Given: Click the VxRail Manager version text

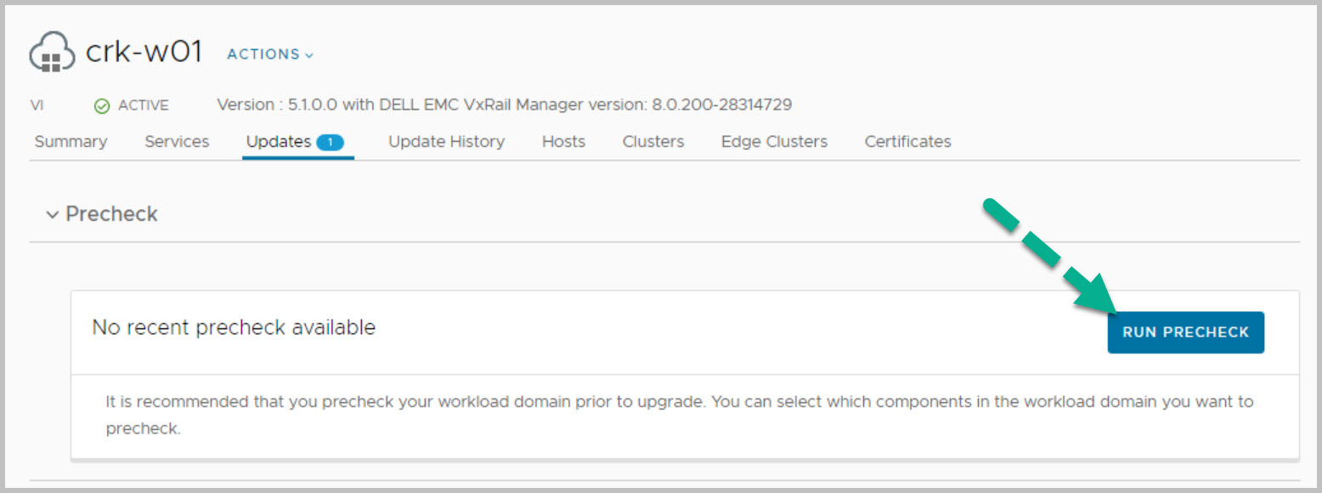Looking at the screenshot, I should click(x=504, y=105).
